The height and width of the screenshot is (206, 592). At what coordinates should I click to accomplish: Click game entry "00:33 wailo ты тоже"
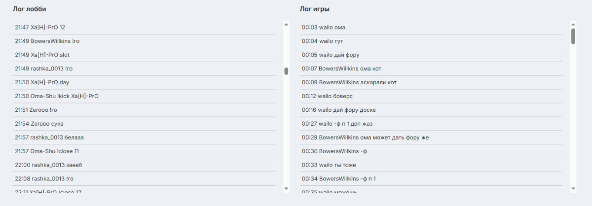click(x=431, y=165)
